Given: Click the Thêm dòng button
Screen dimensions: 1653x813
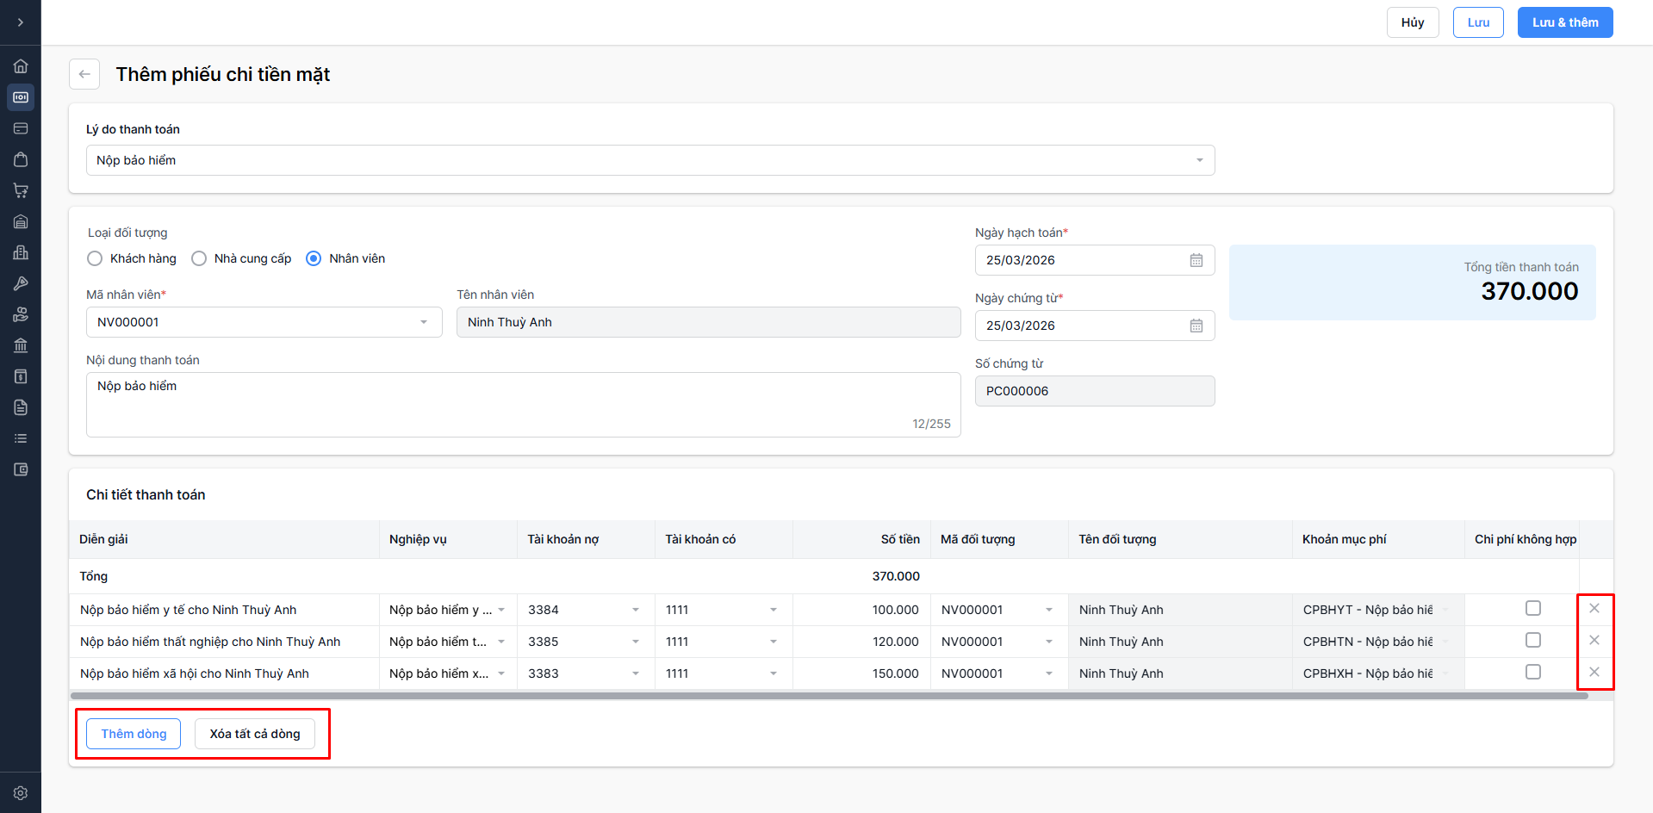Looking at the screenshot, I should [x=134, y=734].
